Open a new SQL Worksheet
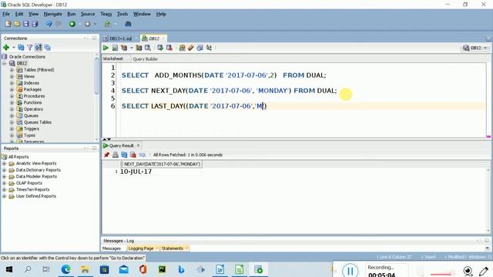This screenshot has width=493, height=277. 108,24
